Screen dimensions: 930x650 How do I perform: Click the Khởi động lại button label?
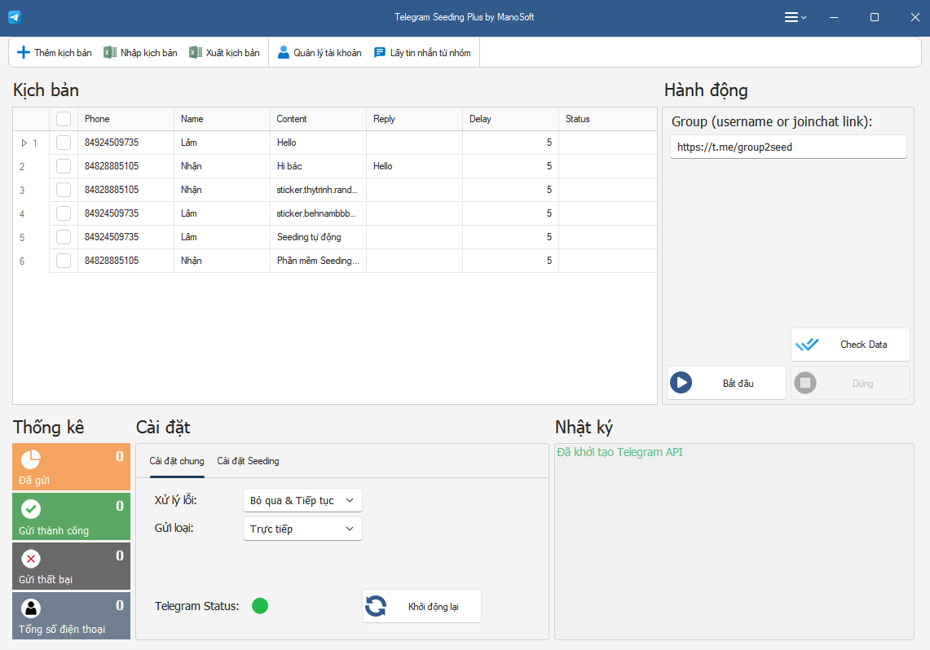click(434, 607)
